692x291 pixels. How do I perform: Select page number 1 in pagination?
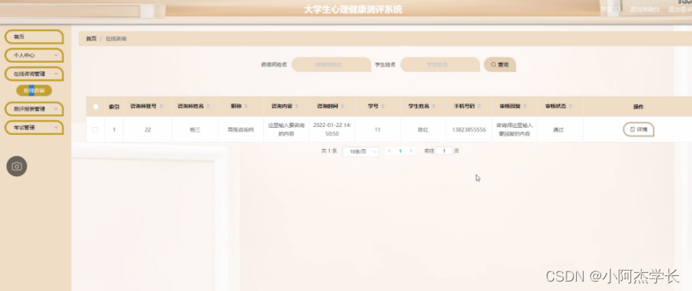point(400,151)
